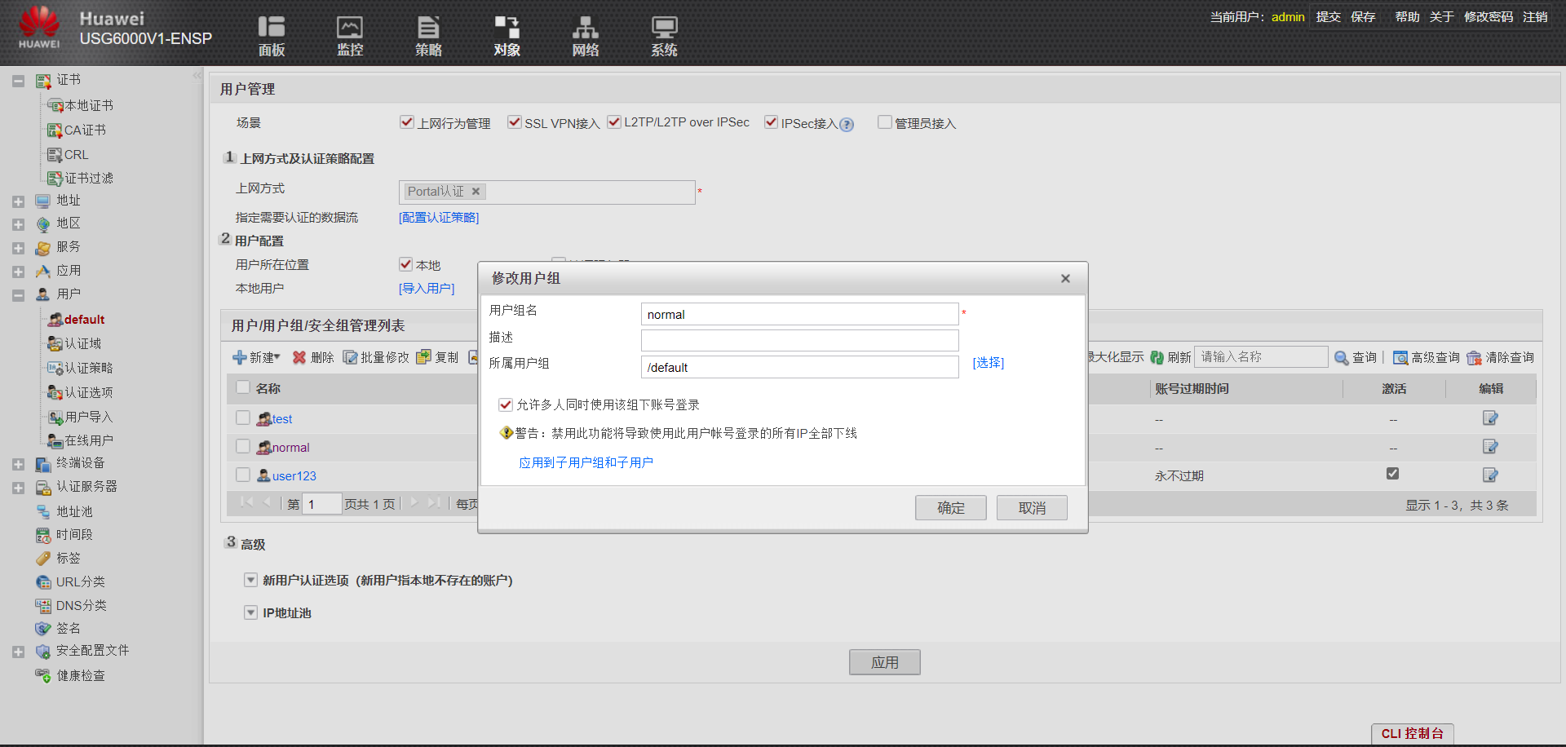Screen dimensions: 1566x747
Task: Click edit icon for test row
Action: [x=1490, y=418]
